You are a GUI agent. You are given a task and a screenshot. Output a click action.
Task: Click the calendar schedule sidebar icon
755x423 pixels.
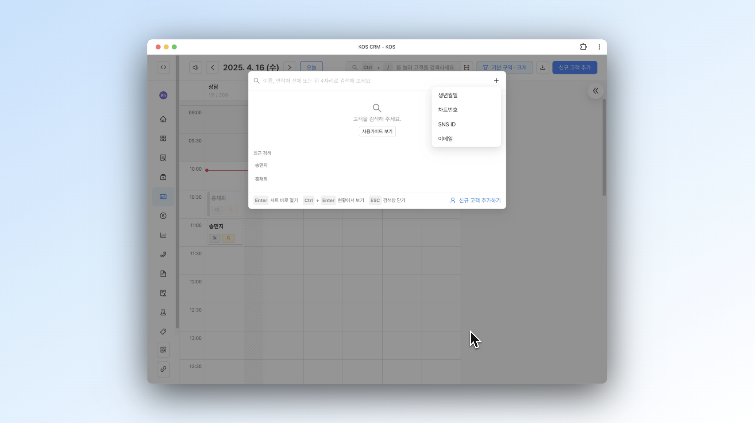click(163, 197)
